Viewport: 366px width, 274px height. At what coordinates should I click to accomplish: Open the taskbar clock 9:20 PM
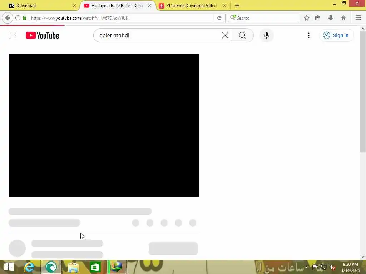pyautogui.click(x=351, y=267)
